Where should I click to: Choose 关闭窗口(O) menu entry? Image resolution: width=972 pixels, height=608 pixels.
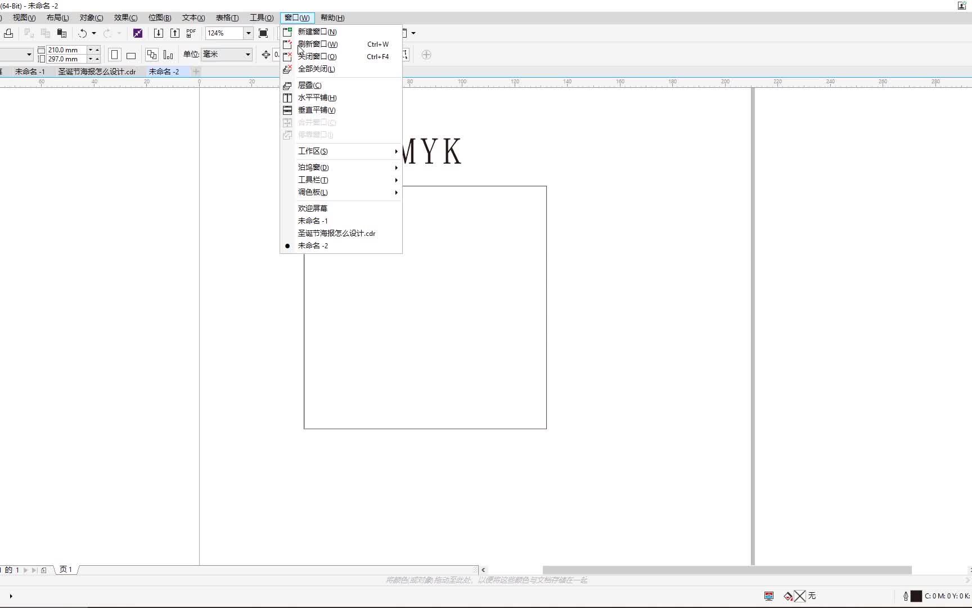click(x=341, y=57)
